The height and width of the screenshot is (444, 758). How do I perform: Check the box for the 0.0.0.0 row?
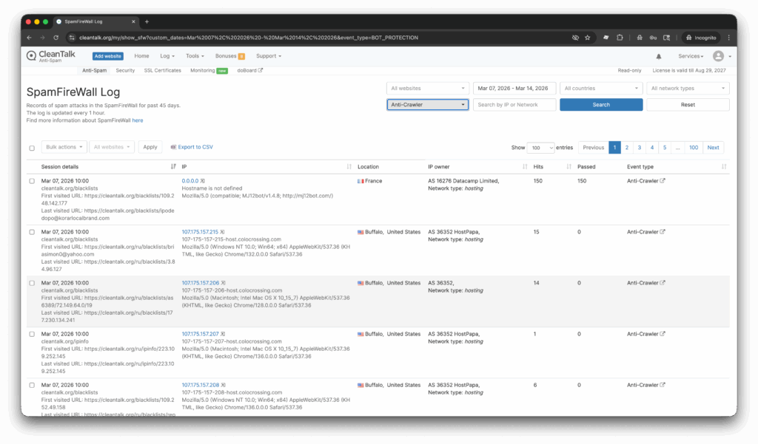(x=32, y=181)
